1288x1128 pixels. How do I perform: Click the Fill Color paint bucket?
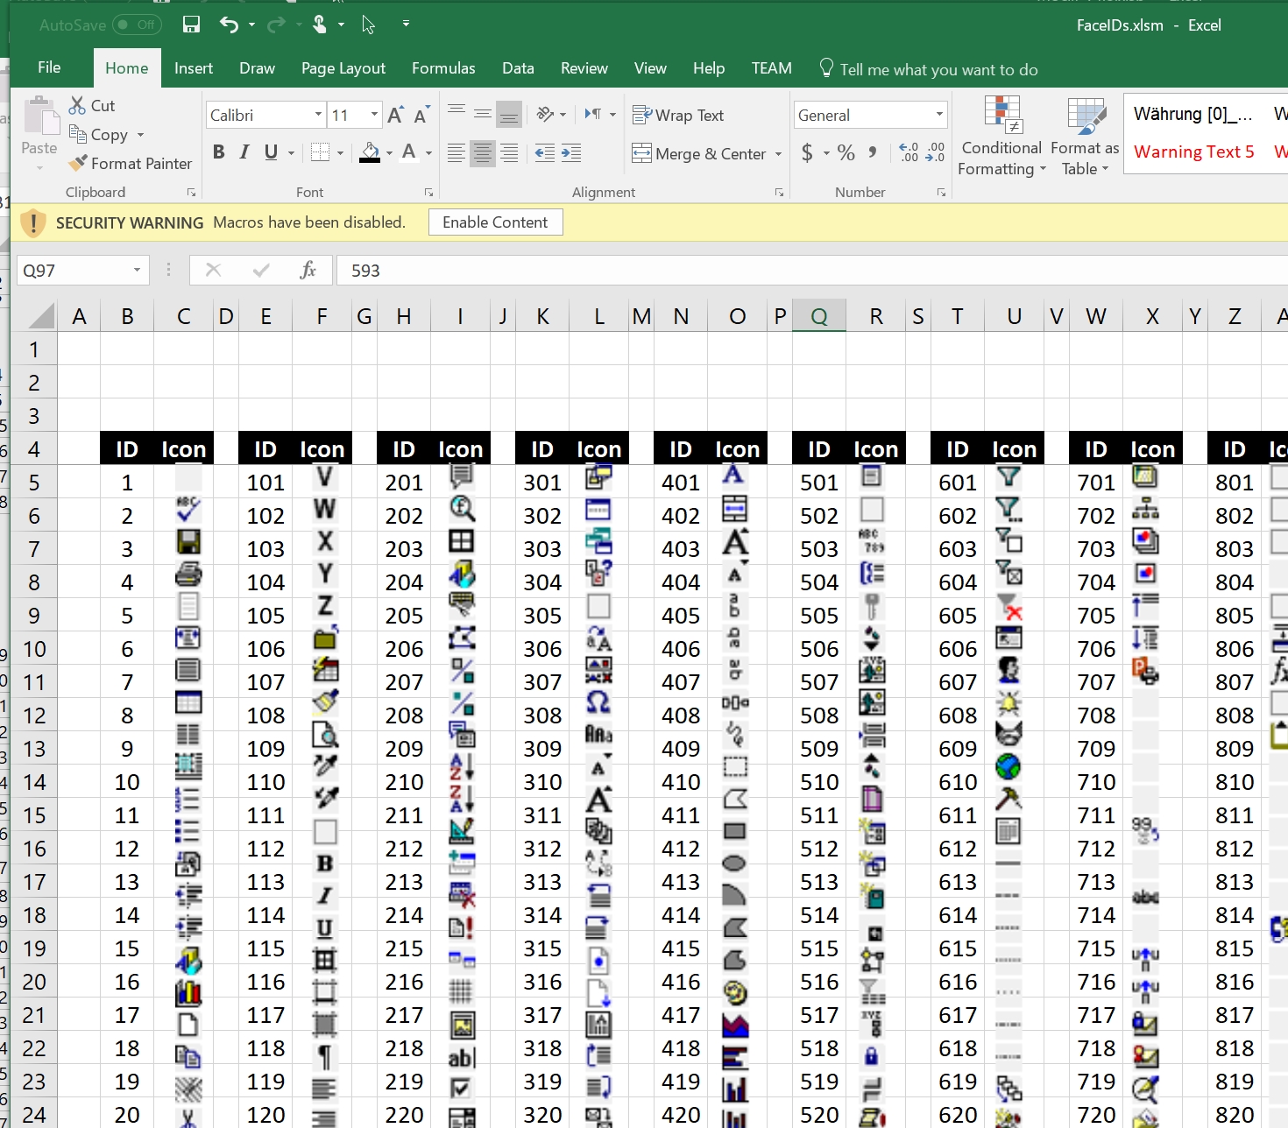coord(370,152)
